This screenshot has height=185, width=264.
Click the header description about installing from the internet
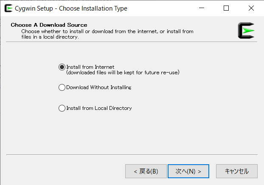point(107,31)
